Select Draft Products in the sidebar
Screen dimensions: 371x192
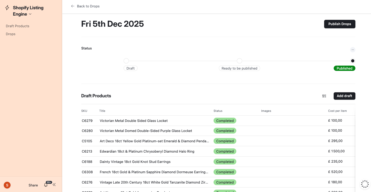pos(17,26)
